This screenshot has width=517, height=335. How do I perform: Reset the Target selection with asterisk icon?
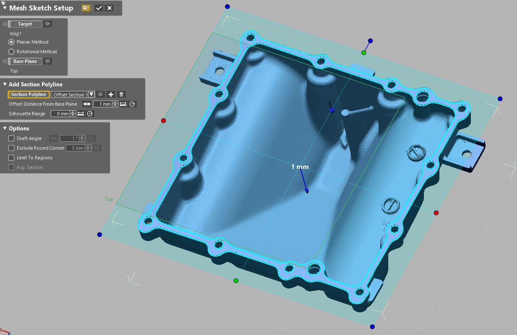point(48,24)
